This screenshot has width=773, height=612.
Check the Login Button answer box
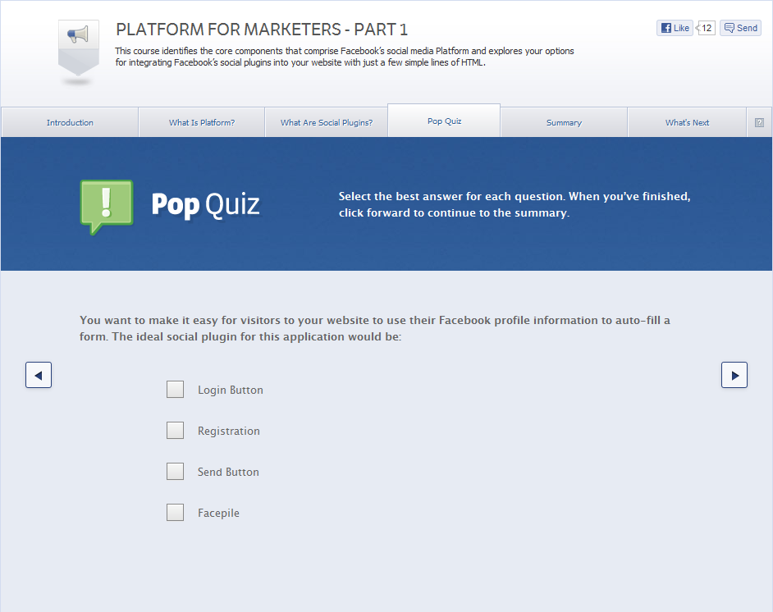(175, 390)
